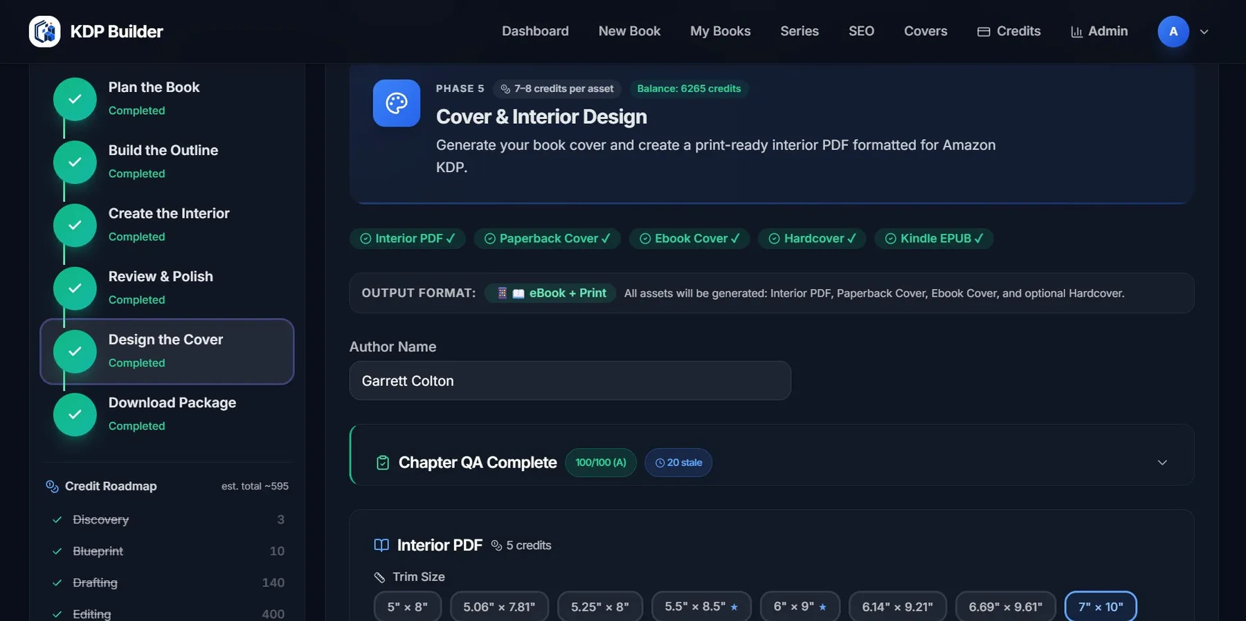
Task: Open the Dashboard page
Action: point(535,31)
